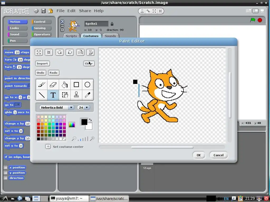The width and height of the screenshot is (270, 202).
Task: Open the rainbow color spectrum picker
Action: (72, 124)
